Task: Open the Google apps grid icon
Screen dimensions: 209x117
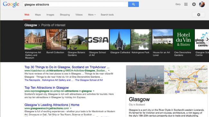Action: (186, 4)
